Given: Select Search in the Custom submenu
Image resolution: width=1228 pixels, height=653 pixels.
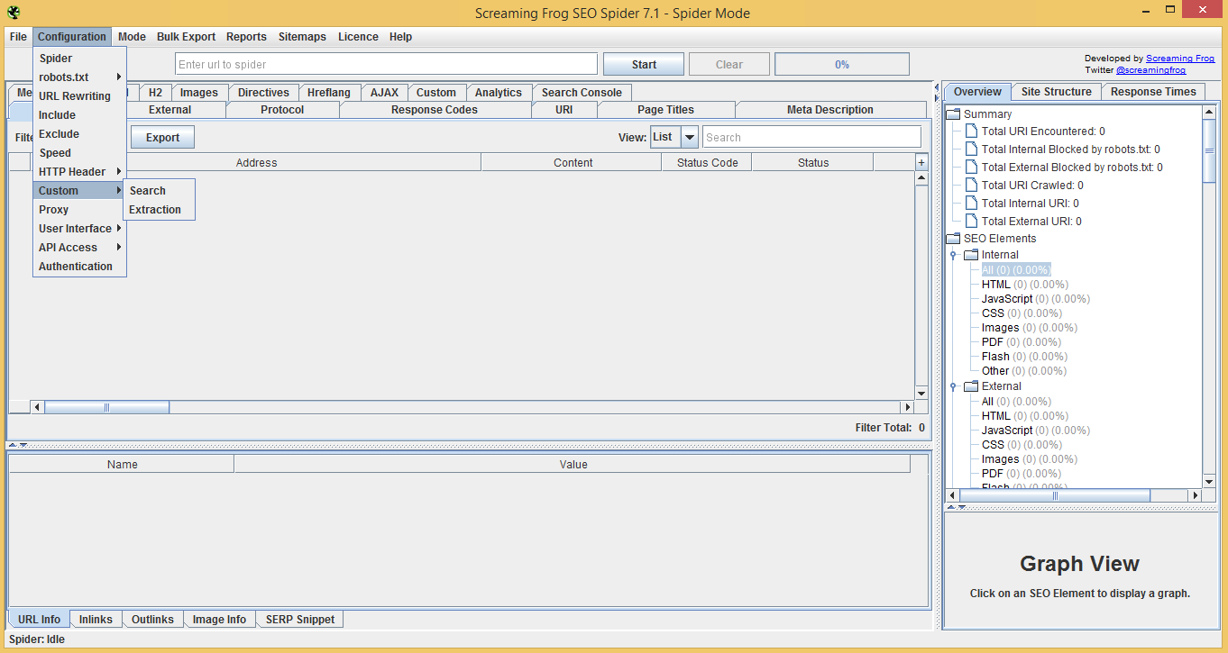Looking at the screenshot, I should pyautogui.click(x=159, y=191).
